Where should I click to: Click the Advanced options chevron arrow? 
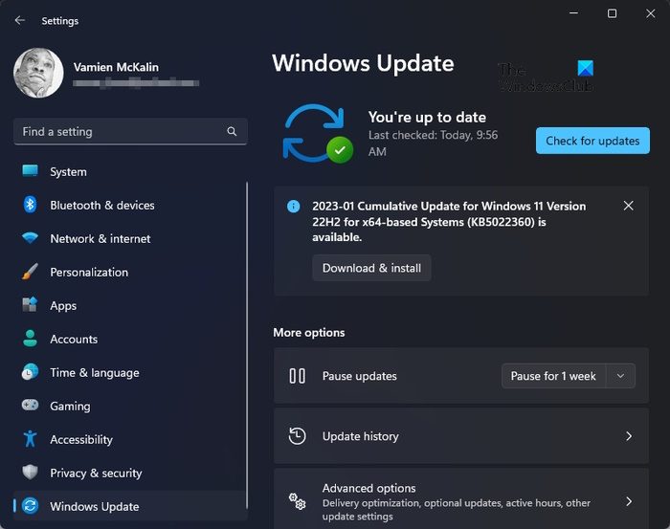[629, 501]
